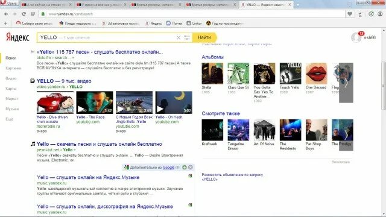Open 'Kraftwerk' in Смотрите также
Image resolution: width=386 pixels, height=217 pixels.
click(212, 130)
